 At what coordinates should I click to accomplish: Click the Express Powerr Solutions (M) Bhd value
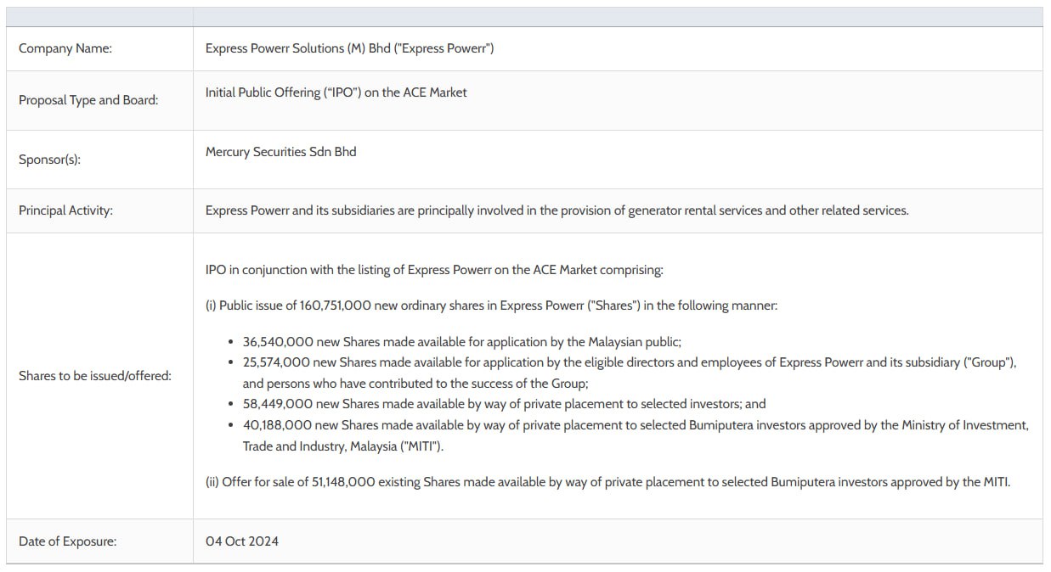[349, 48]
